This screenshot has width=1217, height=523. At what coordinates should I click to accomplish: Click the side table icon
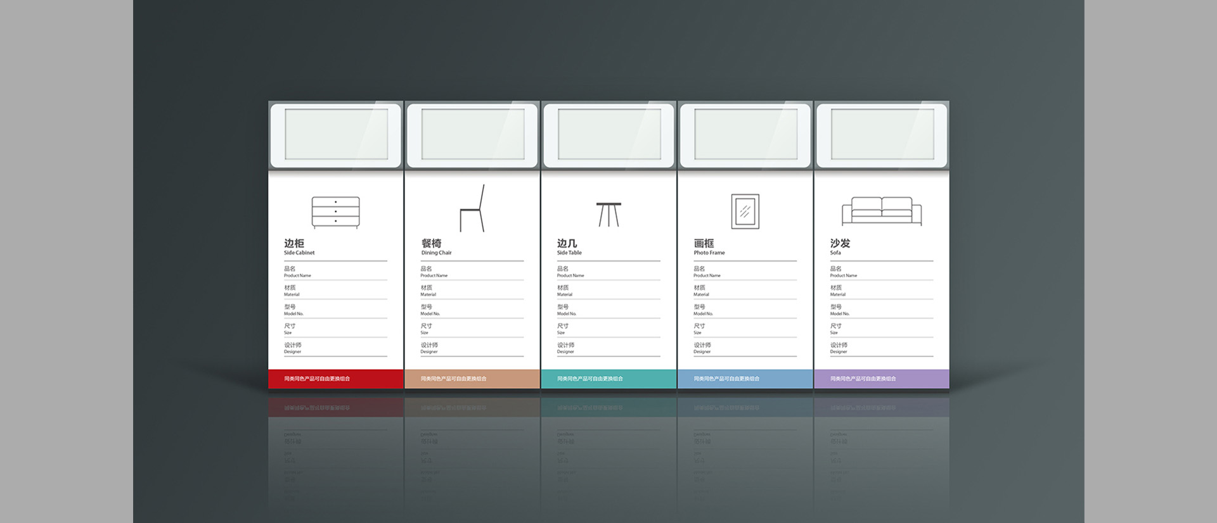pos(608,214)
